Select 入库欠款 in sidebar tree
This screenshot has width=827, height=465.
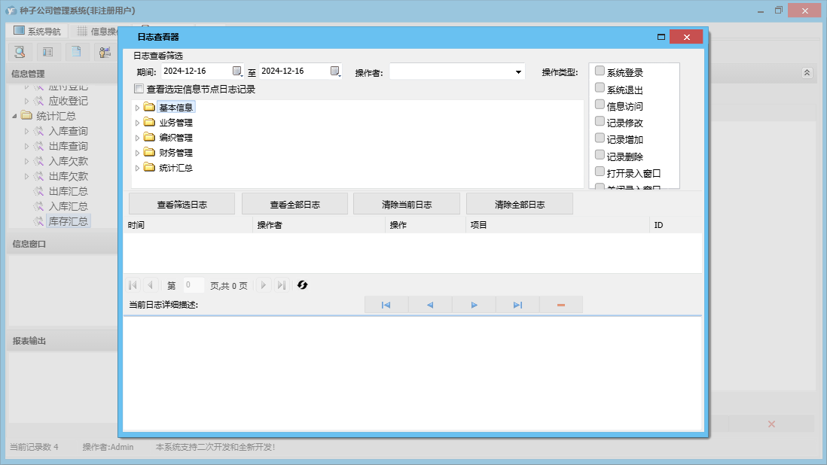click(x=68, y=161)
